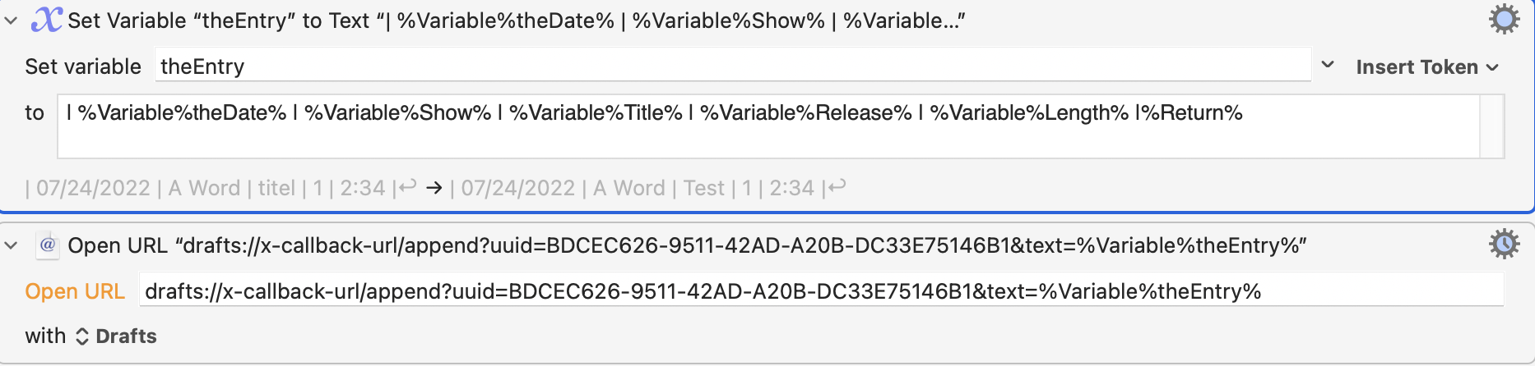
Task: Open the gear menu for Set Variable action
Action: coord(1504,20)
